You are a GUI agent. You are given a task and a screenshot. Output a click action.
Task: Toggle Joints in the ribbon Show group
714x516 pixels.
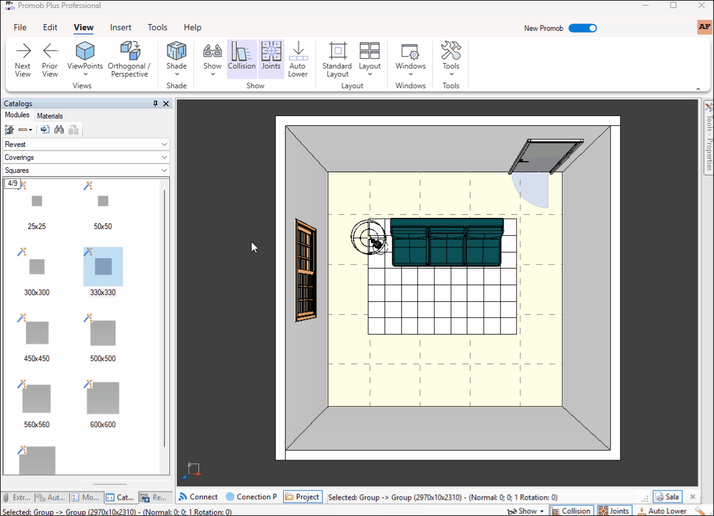pyautogui.click(x=271, y=59)
